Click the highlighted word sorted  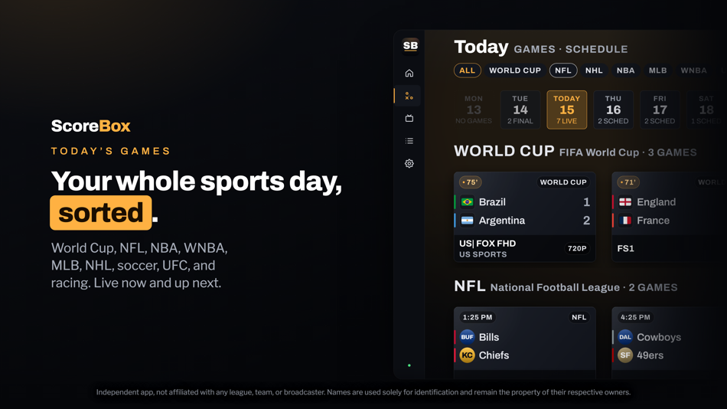click(x=100, y=213)
